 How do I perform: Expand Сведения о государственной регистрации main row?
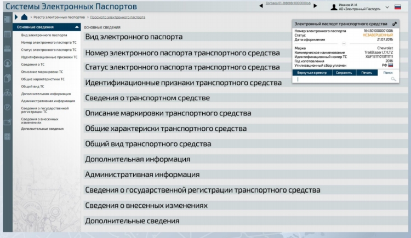point(246,190)
